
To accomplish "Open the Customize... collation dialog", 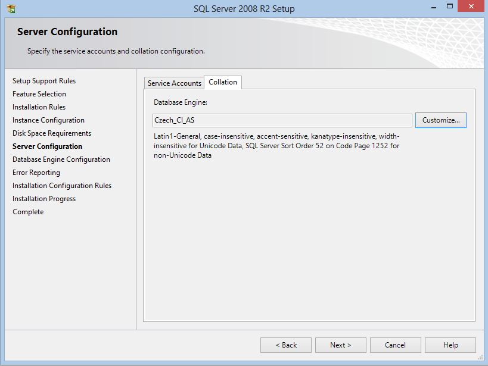I will [x=440, y=120].
